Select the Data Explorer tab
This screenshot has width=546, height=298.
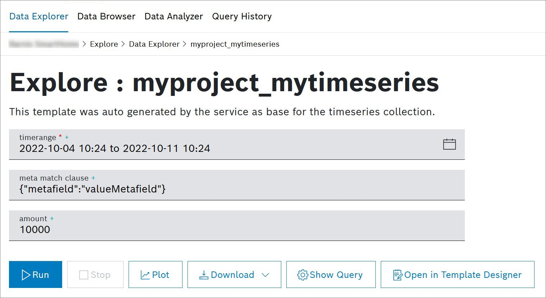(x=39, y=17)
